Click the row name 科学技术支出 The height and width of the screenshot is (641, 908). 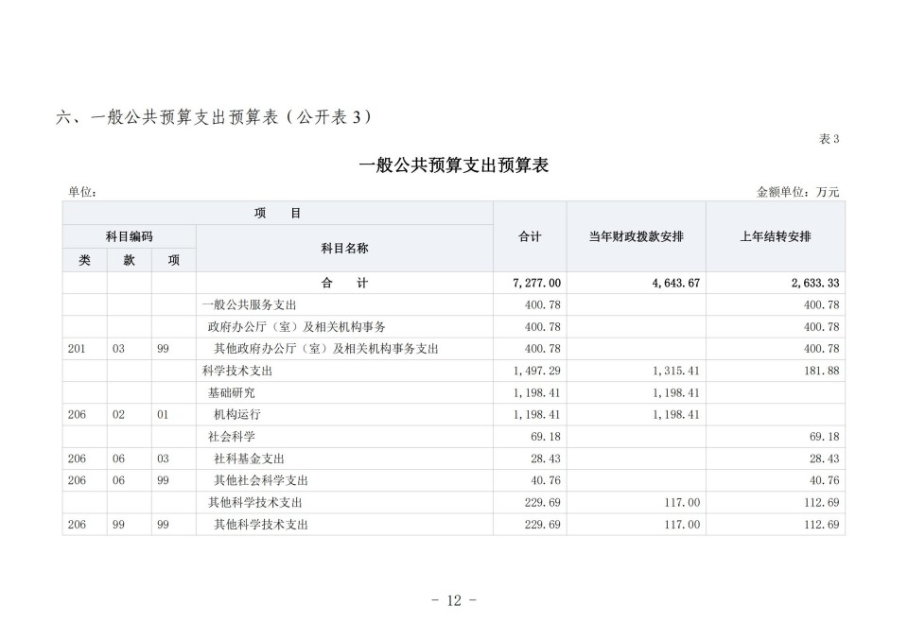coord(237,372)
